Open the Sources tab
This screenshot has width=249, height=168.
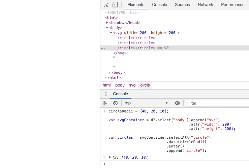click(x=182, y=5)
